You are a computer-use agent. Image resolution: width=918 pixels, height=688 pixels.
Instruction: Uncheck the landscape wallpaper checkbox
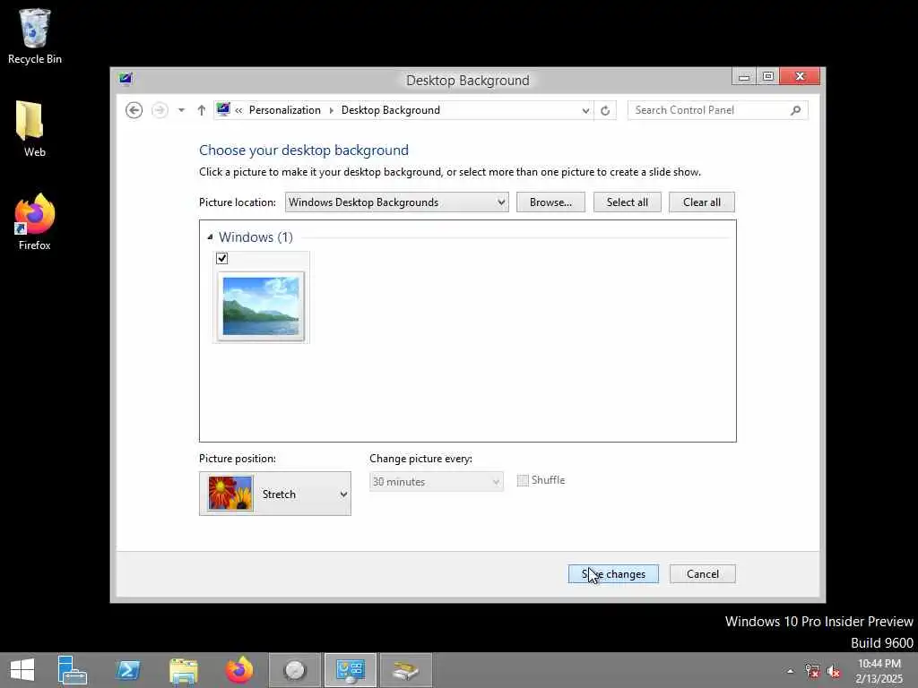pyautogui.click(x=222, y=258)
